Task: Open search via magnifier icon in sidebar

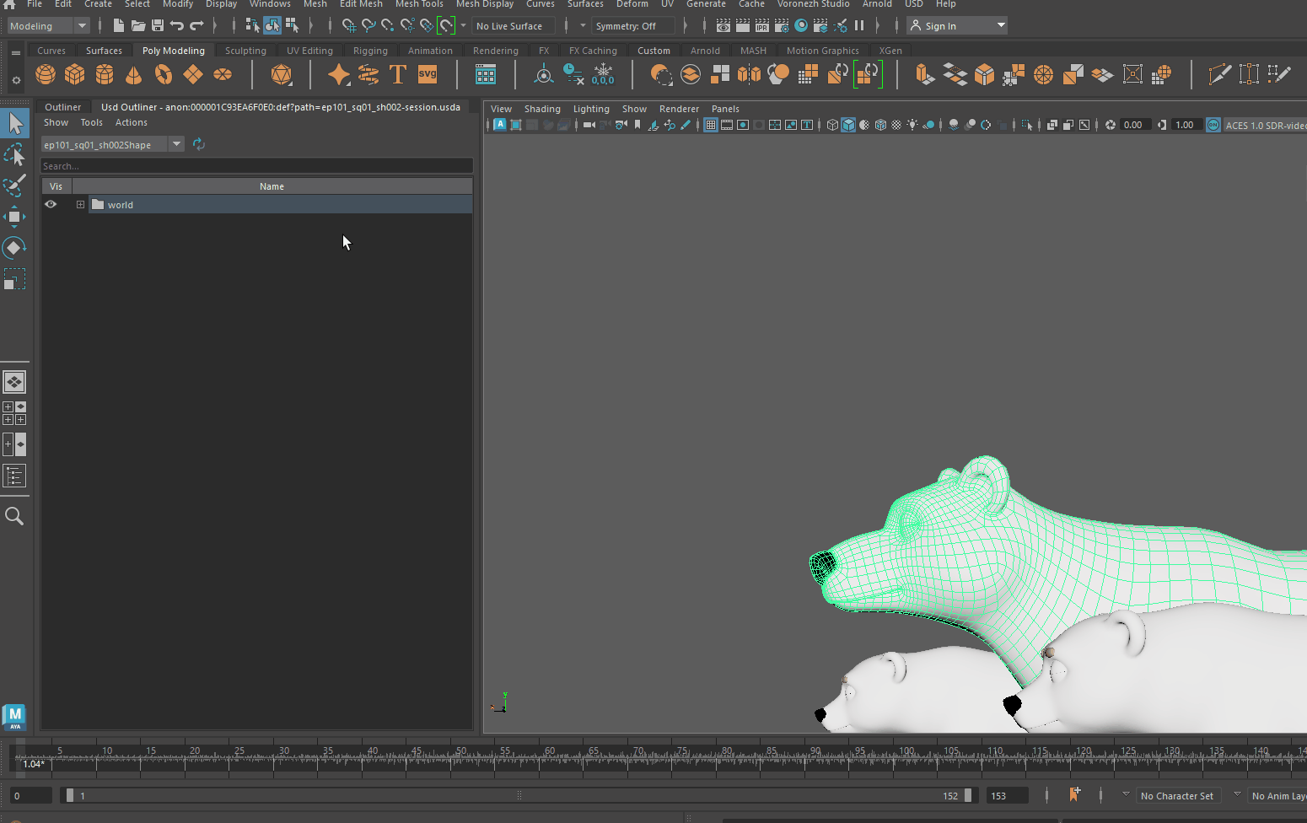Action: (x=14, y=516)
